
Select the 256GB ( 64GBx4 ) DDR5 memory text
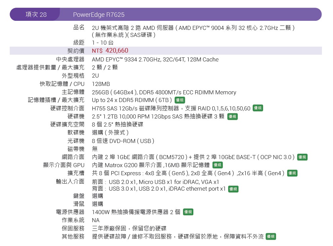[164, 92]
